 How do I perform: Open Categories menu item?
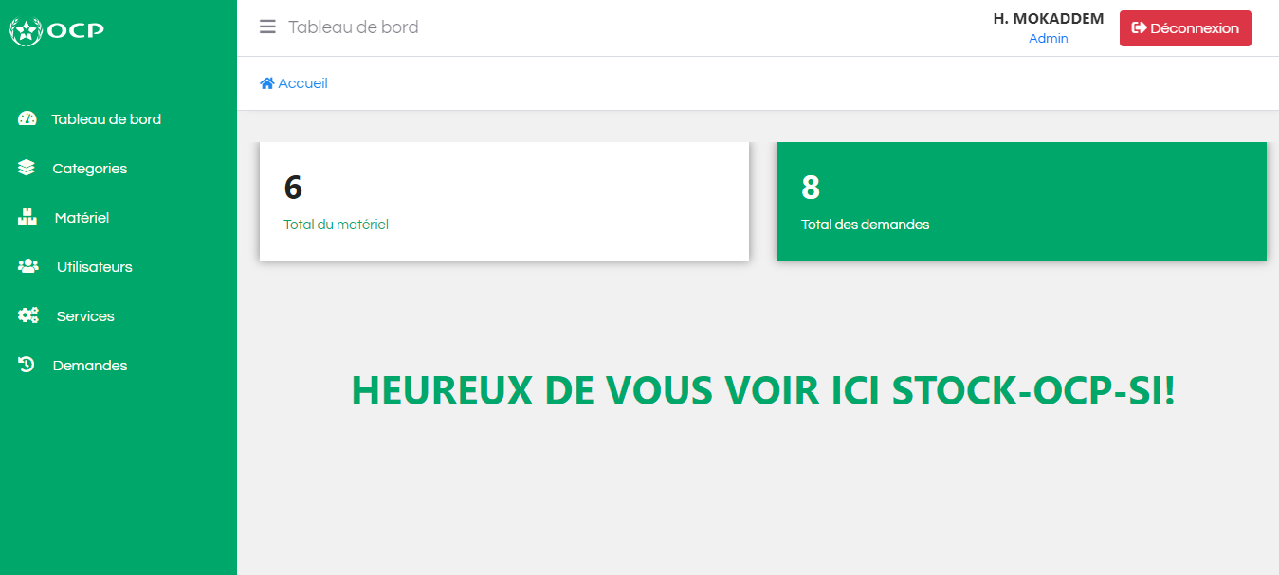(x=119, y=169)
